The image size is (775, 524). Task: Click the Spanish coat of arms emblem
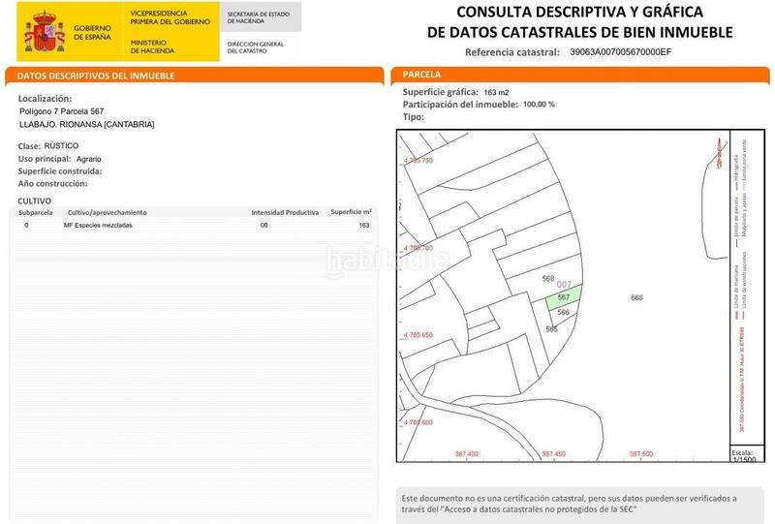pyautogui.click(x=45, y=32)
